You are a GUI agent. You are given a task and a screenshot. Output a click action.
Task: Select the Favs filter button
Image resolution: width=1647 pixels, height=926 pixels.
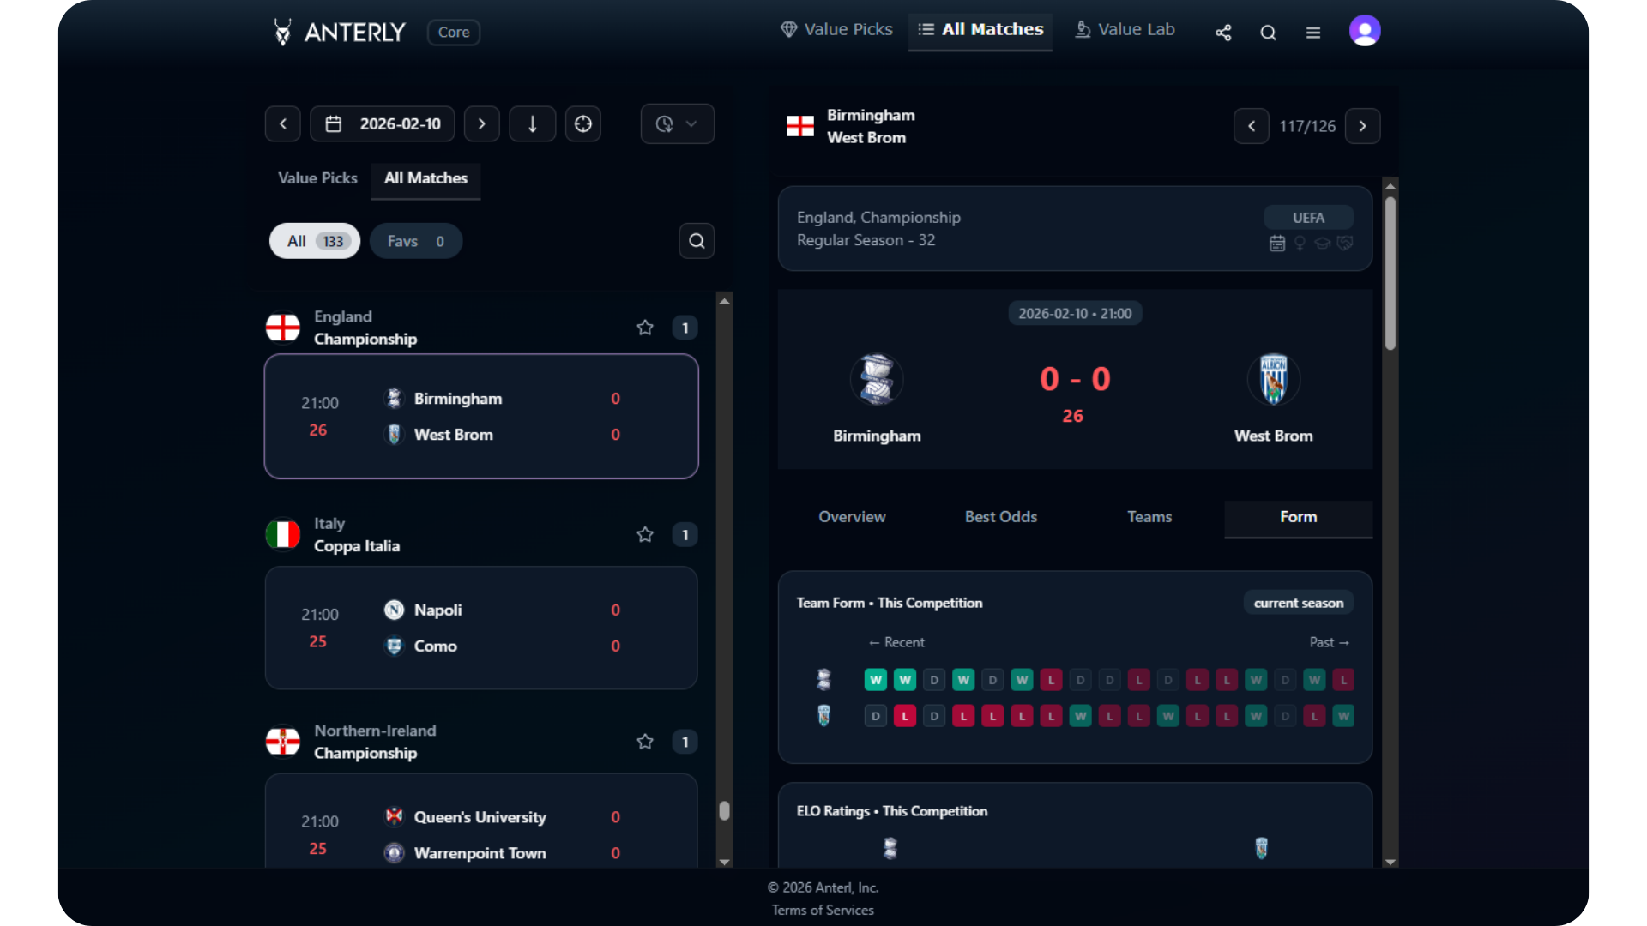point(415,241)
